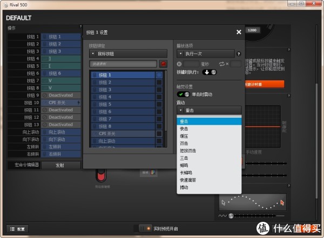Select 三击 vibration option
This screenshot has width=324, height=238.
(209, 158)
